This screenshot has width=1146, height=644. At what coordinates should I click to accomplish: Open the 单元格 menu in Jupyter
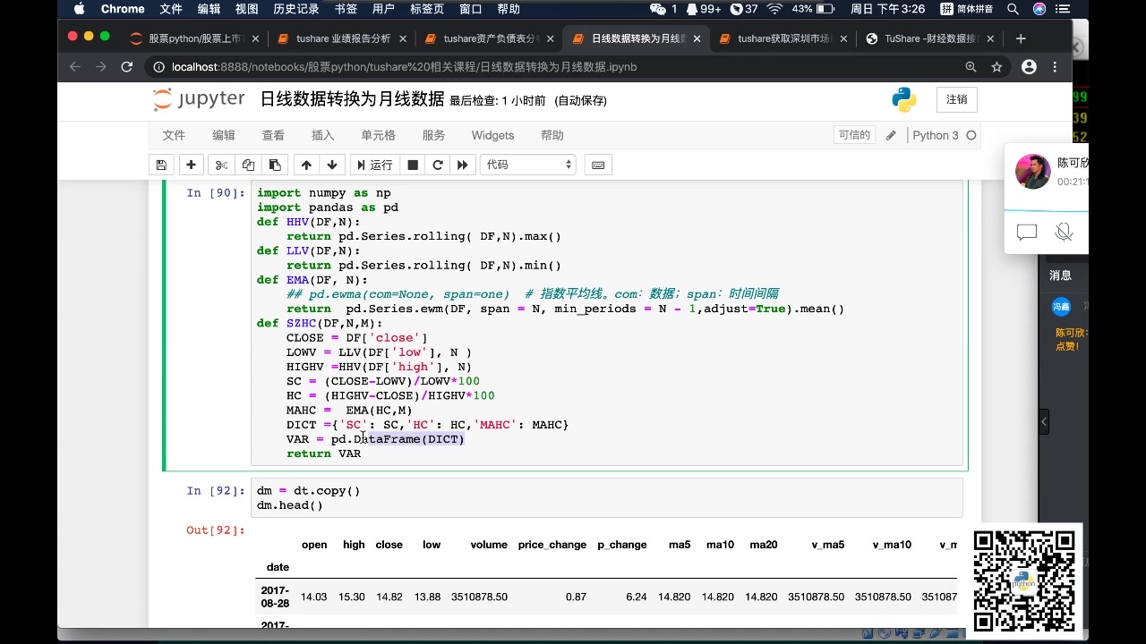pos(378,135)
